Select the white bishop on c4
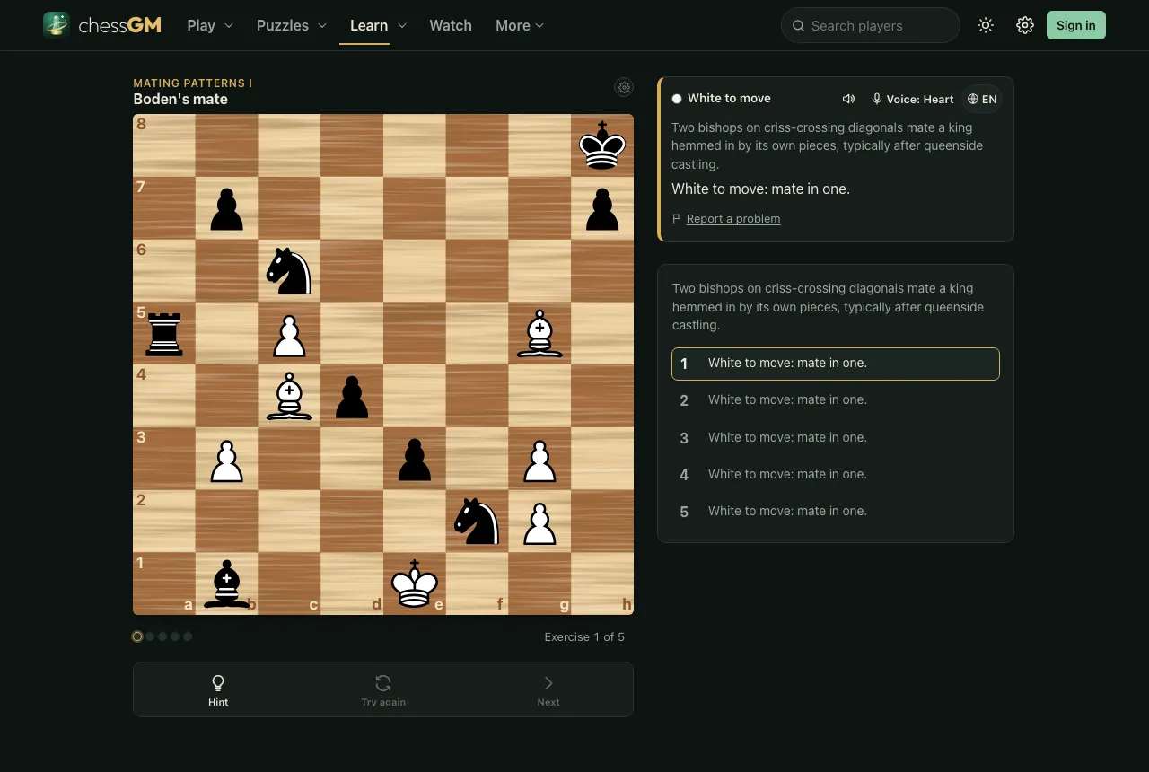Screen dimensions: 1149x772 pos(289,396)
